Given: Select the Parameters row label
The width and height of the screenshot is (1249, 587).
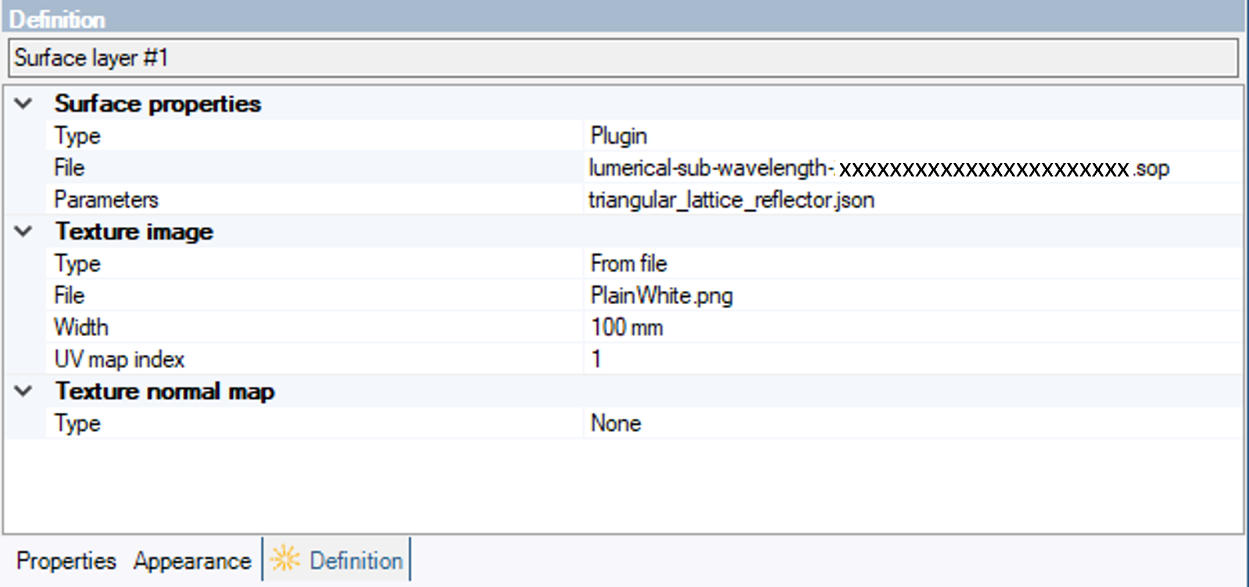Looking at the screenshot, I should (x=106, y=200).
